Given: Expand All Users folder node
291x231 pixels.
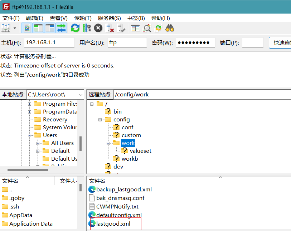Looking at the screenshot, I should [38, 143].
